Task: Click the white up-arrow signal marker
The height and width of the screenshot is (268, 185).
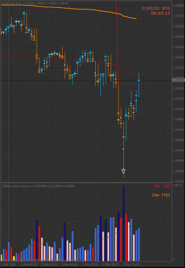Action: click(123, 171)
